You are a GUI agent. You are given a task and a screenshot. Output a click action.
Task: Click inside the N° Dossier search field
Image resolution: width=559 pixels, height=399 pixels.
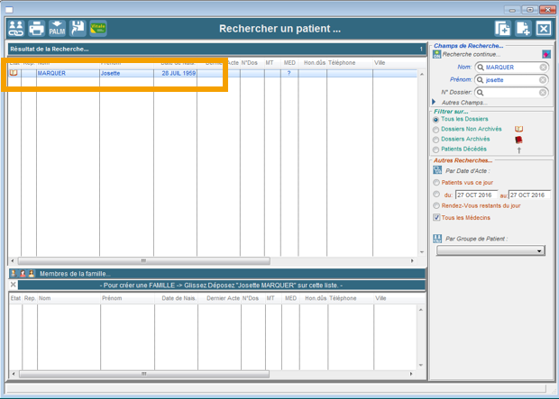coord(511,93)
